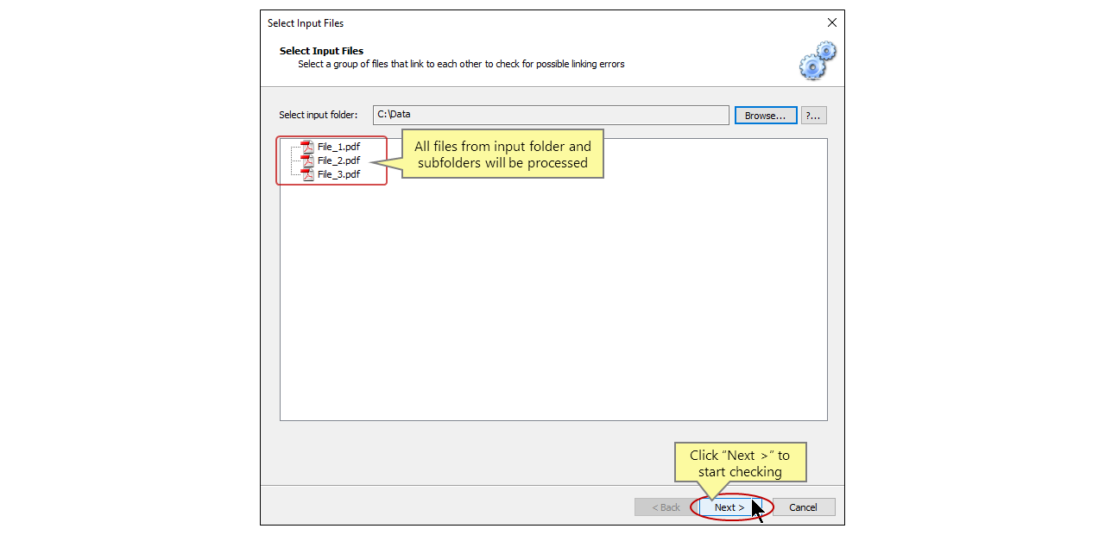Click the PDF icon of File_3.pdf
The image size is (1105, 535).
[x=307, y=174]
